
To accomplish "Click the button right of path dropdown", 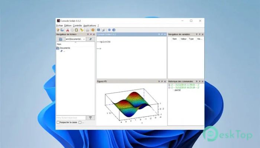I will click(x=91, y=39).
